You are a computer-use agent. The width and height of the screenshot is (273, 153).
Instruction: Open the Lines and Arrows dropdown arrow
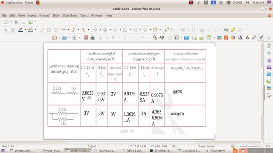tap(69, 30)
